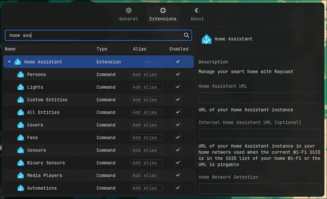Uncheck the Enabled box for Covers
The width and height of the screenshot is (327, 199).
pos(178,125)
